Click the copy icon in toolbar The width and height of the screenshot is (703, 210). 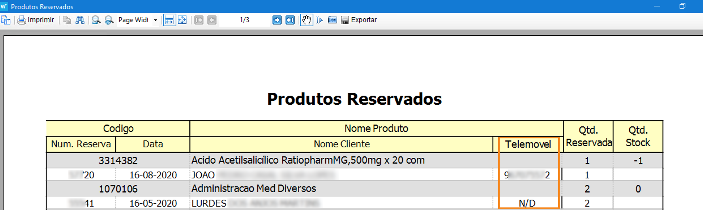pyautogui.click(x=67, y=20)
